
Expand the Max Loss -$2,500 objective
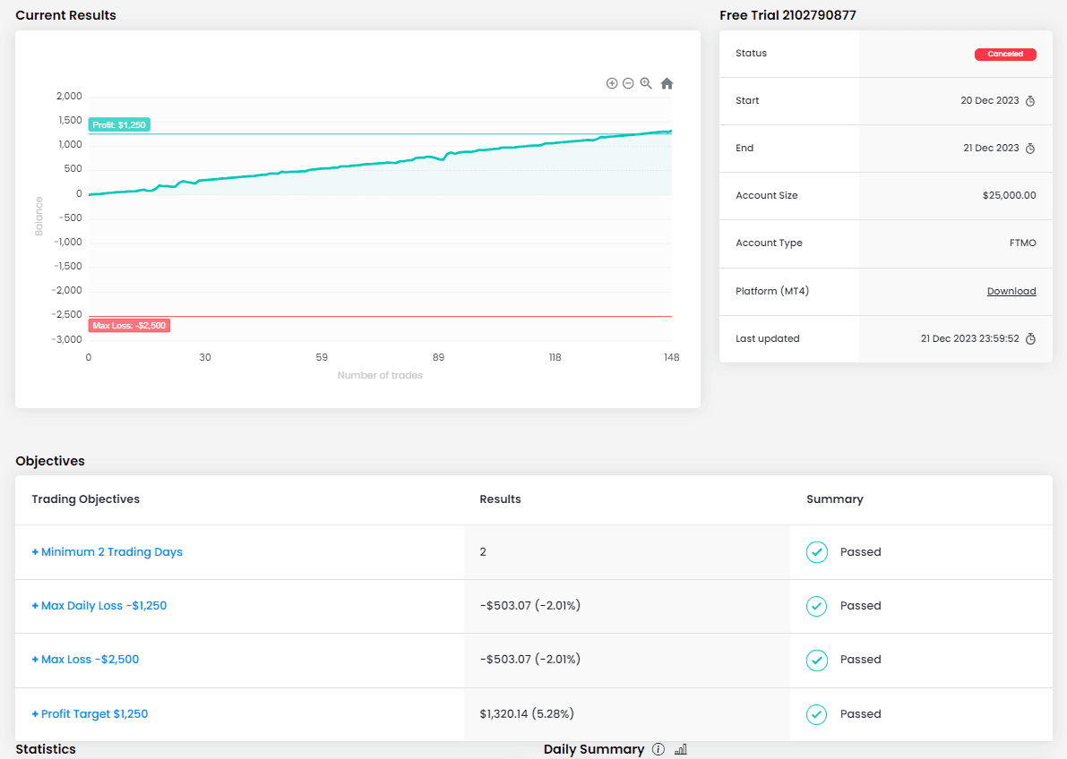[x=85, y=660]
